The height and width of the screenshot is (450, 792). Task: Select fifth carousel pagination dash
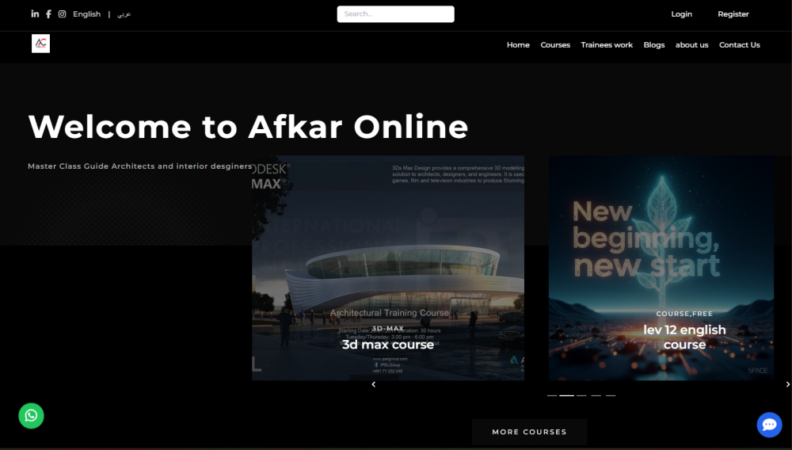[x=611, y=395]
